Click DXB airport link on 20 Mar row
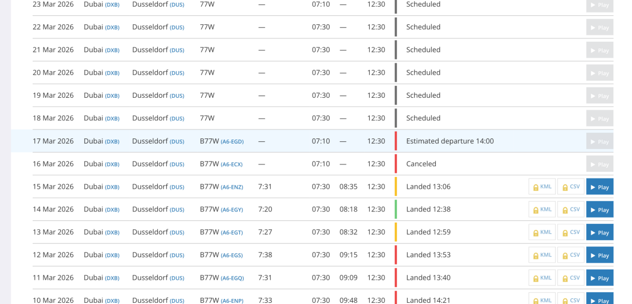Image resolution: width=632 pixels, height=304 pixels. pos(112,73)
